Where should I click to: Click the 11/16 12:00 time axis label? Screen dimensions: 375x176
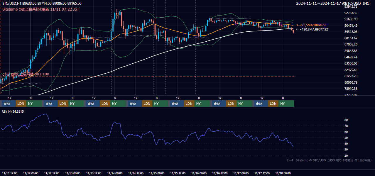point(220,173)
